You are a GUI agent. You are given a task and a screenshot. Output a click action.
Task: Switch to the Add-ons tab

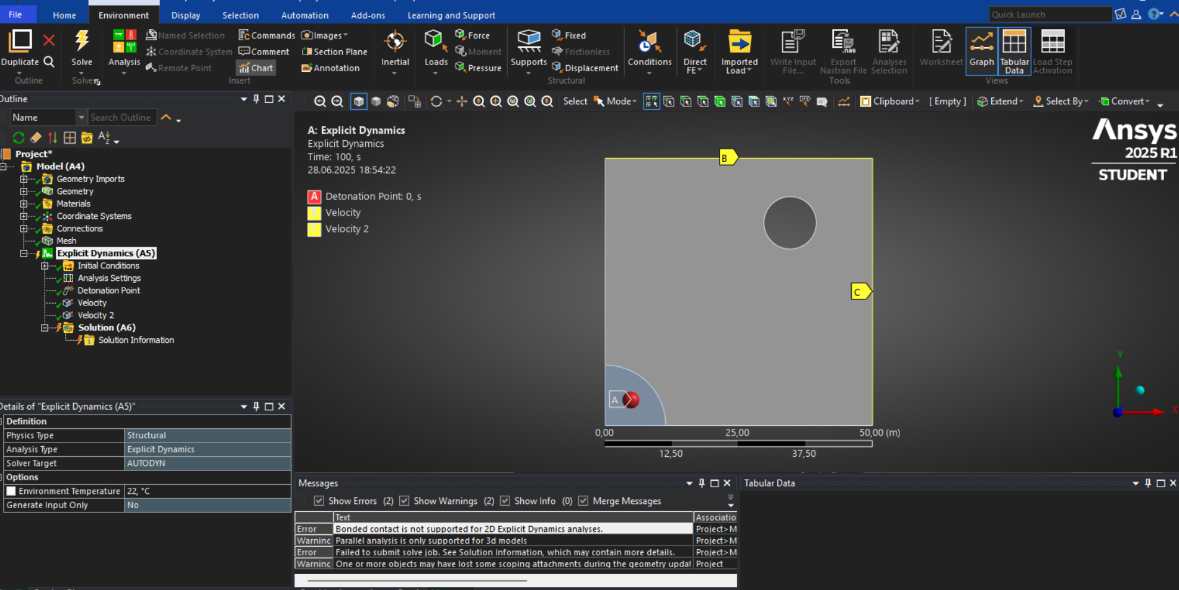(368, 15)
